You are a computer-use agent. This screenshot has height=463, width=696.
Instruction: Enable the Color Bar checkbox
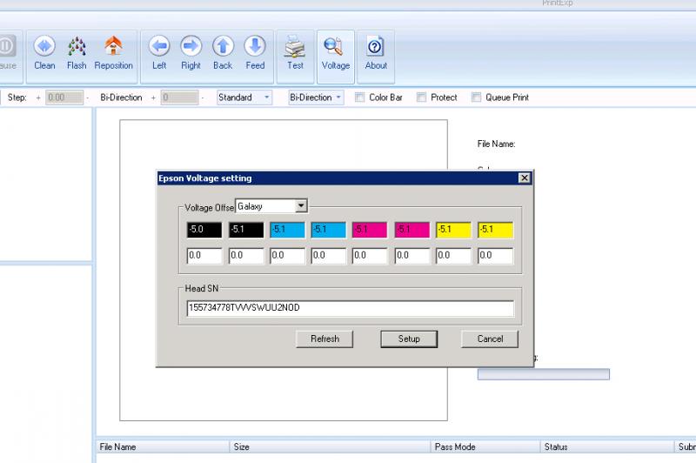point(359,97)
